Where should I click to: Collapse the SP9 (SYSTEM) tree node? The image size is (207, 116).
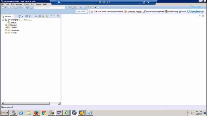pyautogui.click(x=3, y=20)
